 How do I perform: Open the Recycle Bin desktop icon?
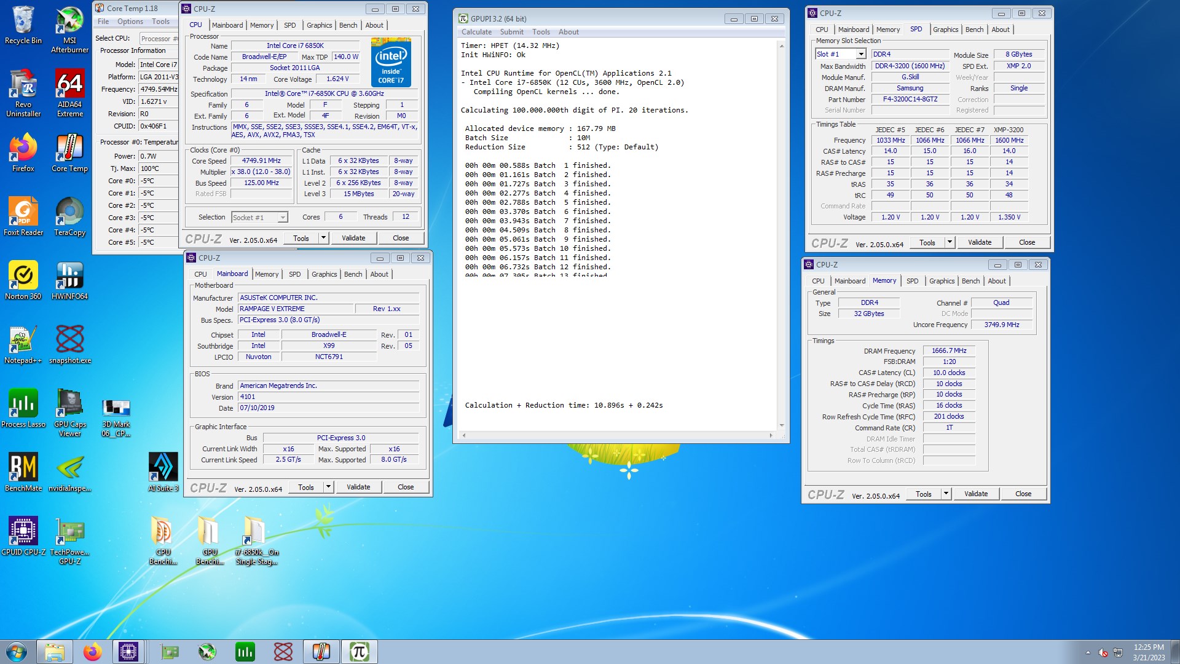(23, 25)
